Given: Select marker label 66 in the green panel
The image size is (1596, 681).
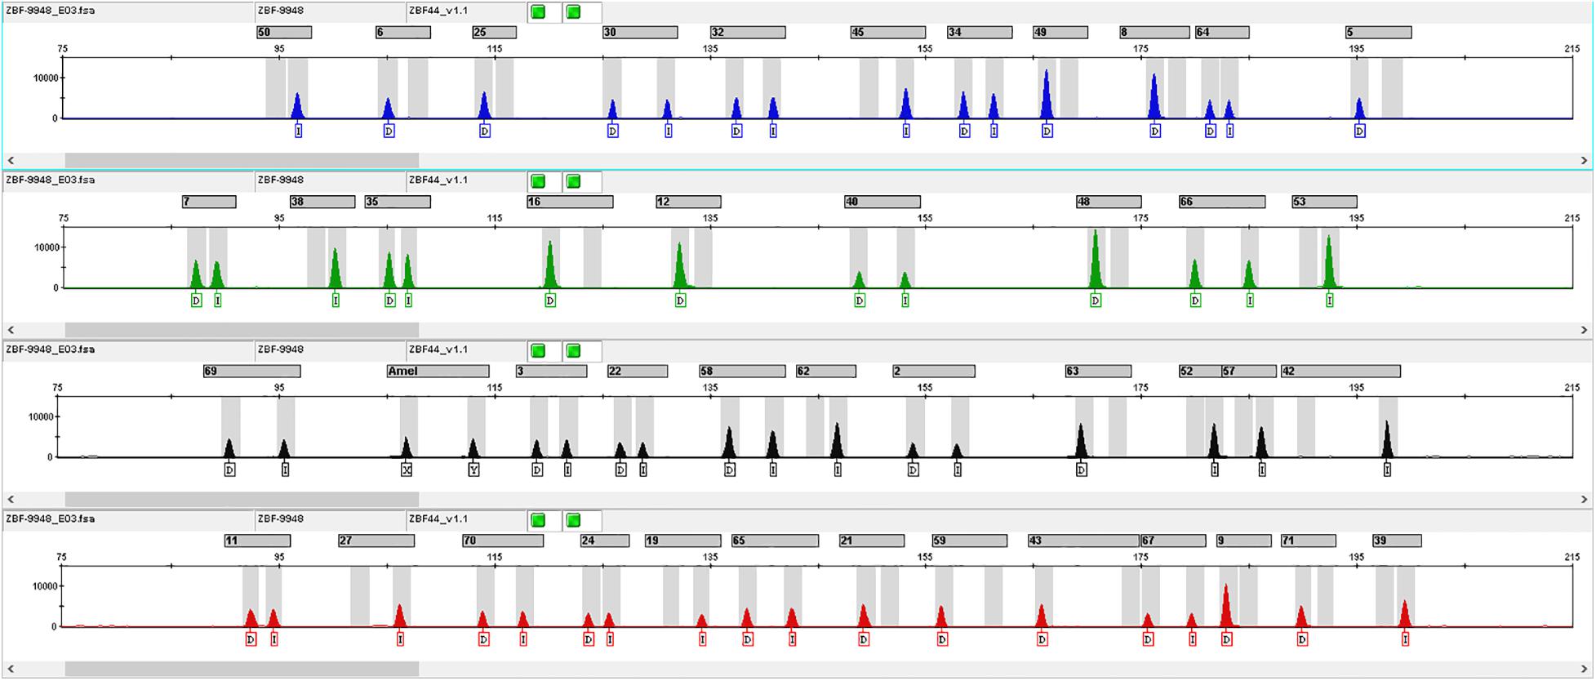Looking at the screenshot, I should click(1222, 202).
